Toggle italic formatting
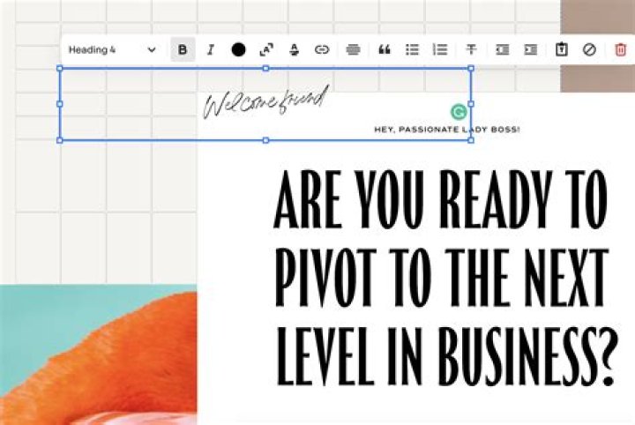Image resolution: width=635 pixels, height=425 pixels. (210, 50)
